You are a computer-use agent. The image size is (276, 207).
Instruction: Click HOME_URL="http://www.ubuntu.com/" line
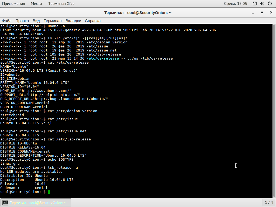pyautogui.click(x=36, y=91)
